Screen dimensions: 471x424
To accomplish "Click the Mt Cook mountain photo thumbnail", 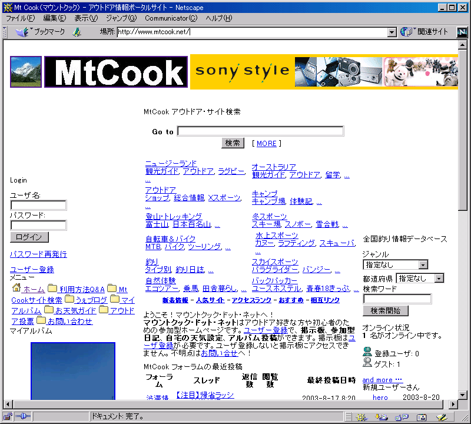I will coord(26,72).
